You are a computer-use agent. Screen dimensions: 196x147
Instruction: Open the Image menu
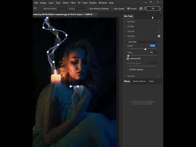click(x=43, y=3)
